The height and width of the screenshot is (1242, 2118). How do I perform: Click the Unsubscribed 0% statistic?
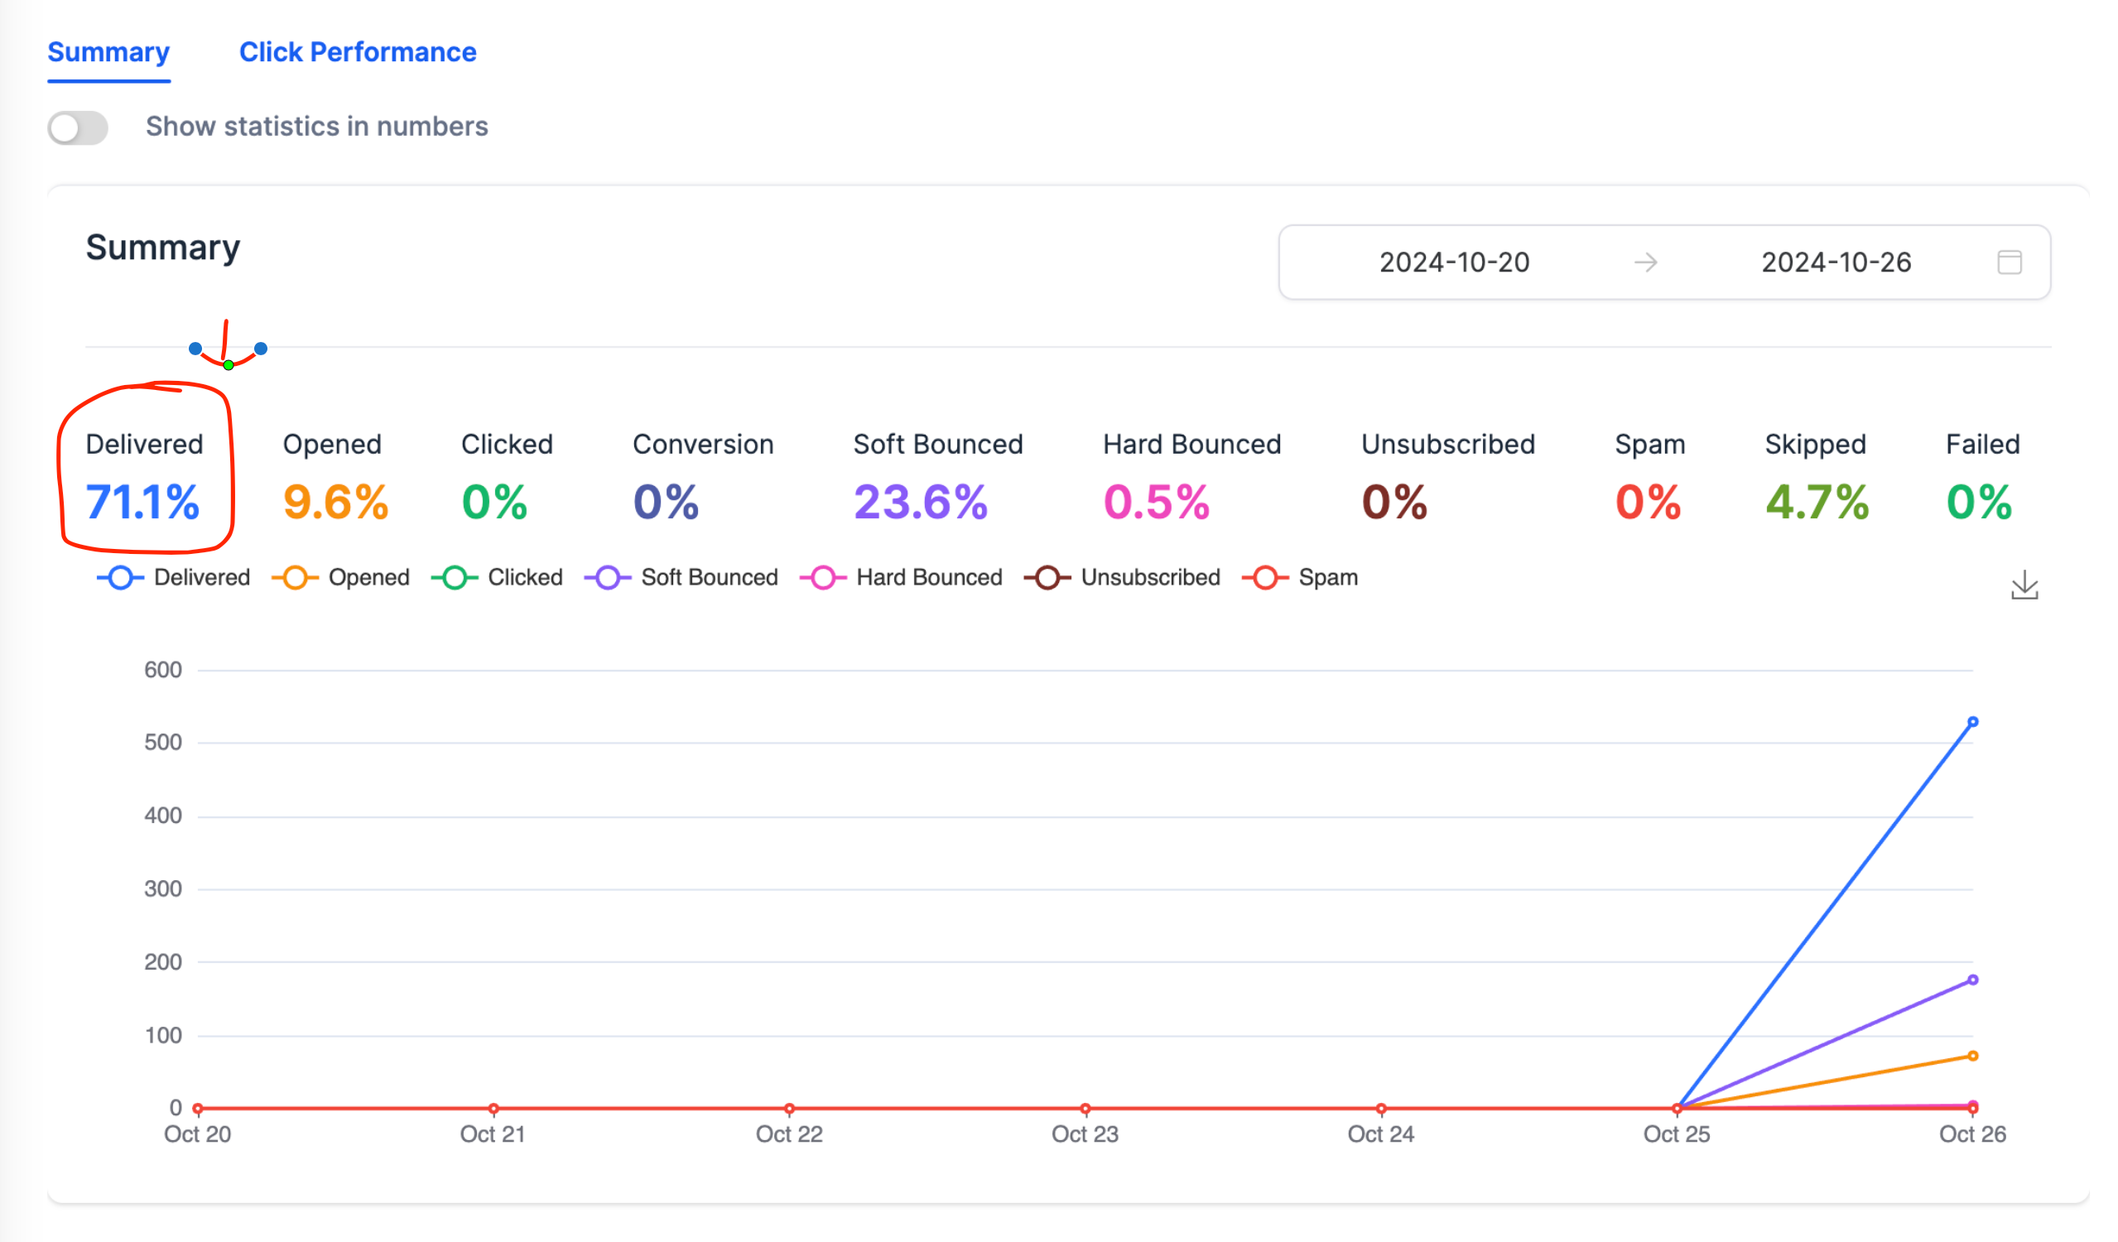(x=1394, y=503)
